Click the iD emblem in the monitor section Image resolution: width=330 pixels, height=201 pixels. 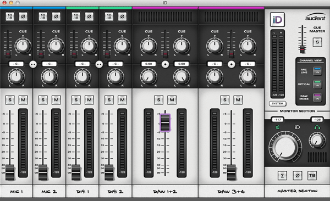[x=297, y=127]
